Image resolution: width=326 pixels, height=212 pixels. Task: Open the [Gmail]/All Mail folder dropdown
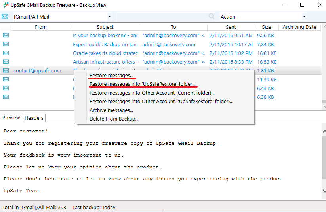tap(109, 17)
